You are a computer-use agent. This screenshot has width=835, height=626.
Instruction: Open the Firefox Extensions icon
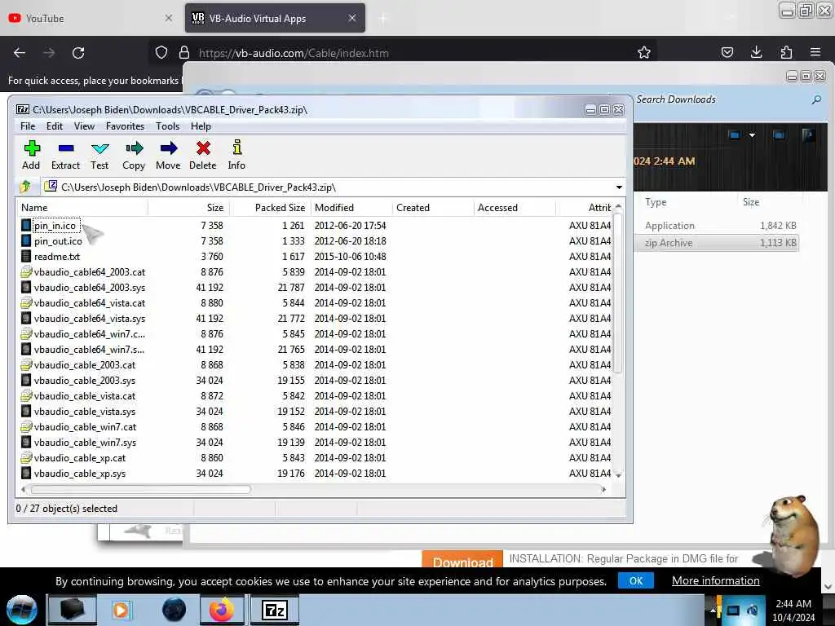tap(786, 52)
